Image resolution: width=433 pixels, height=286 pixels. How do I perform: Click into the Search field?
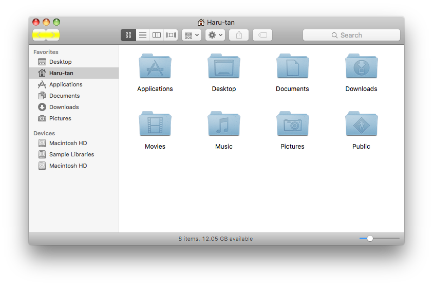coord(351,35)
